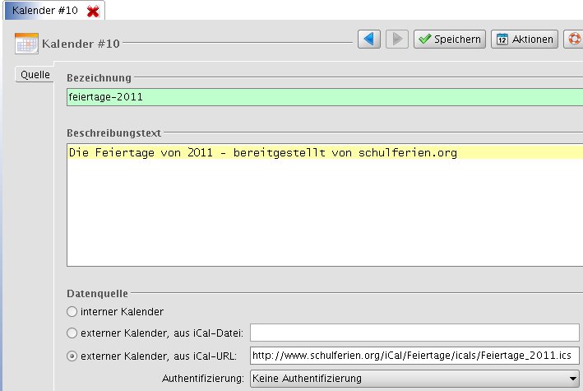
Task: Open the Aktionen button menu
Action: click(525, 39)
